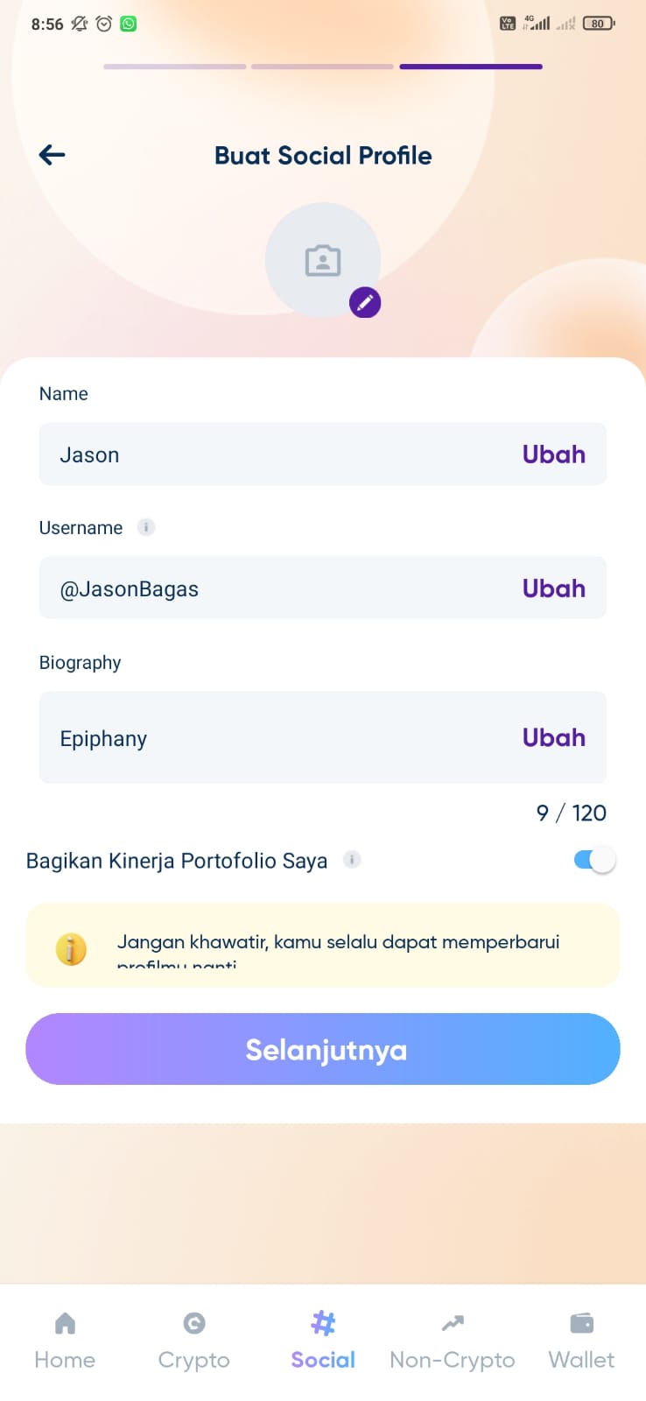The image size is (646, 1401).
Task: Click the purple pencil edit photo icon
Action: click(365, 303)
